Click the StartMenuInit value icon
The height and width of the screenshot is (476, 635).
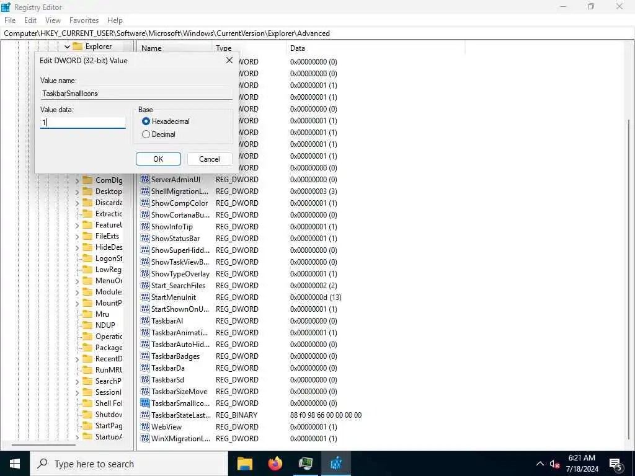(145, 297)
